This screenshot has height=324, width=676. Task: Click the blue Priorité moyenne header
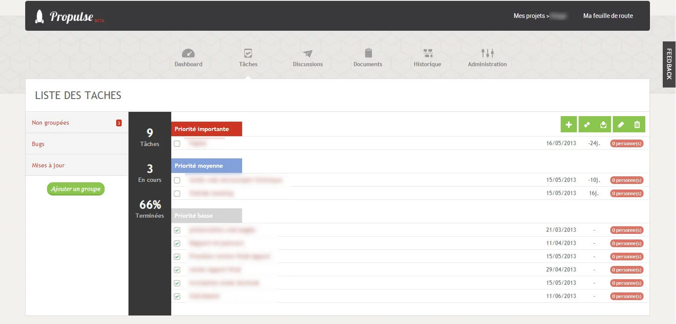(207, 166)
